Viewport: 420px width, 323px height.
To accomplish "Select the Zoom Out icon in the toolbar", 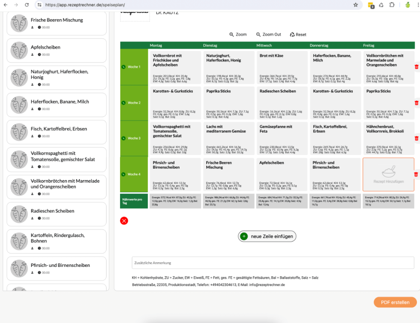I will pyautogui.click(x=258, y=34).
